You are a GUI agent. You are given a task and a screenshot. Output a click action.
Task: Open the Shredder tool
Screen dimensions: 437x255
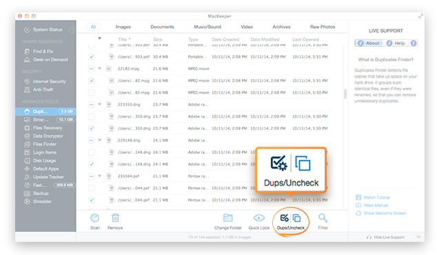click(38, 201)
